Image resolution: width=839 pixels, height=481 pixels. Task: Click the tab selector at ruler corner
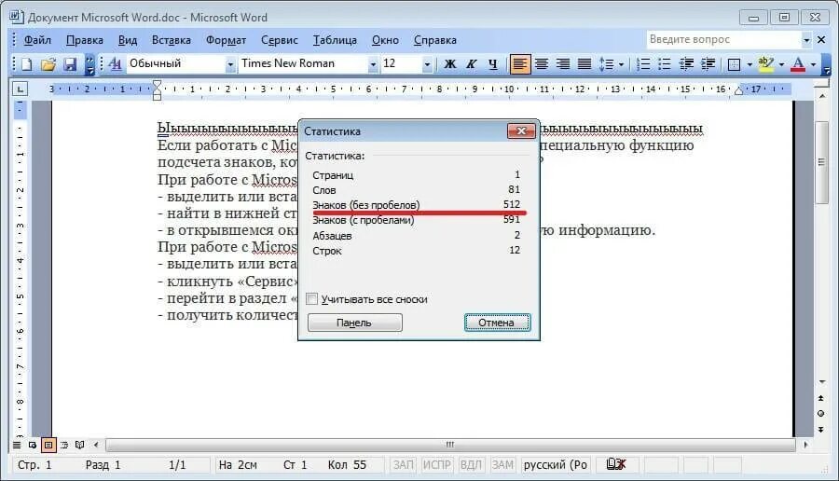(x=20, y=89)
